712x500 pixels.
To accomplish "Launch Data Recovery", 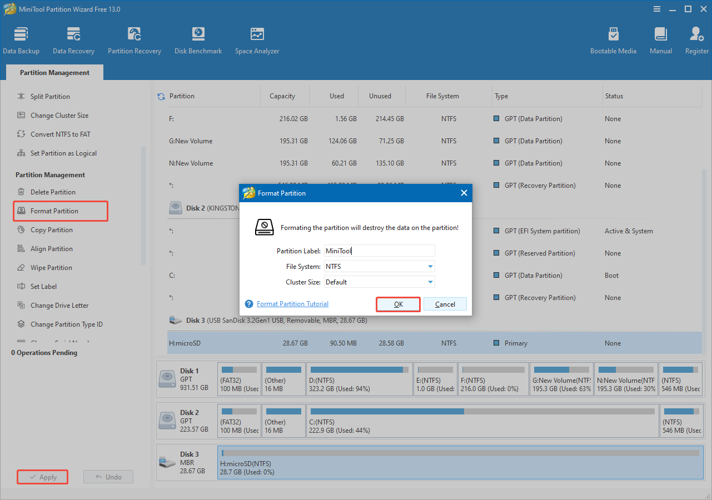I will click(73, 39).
